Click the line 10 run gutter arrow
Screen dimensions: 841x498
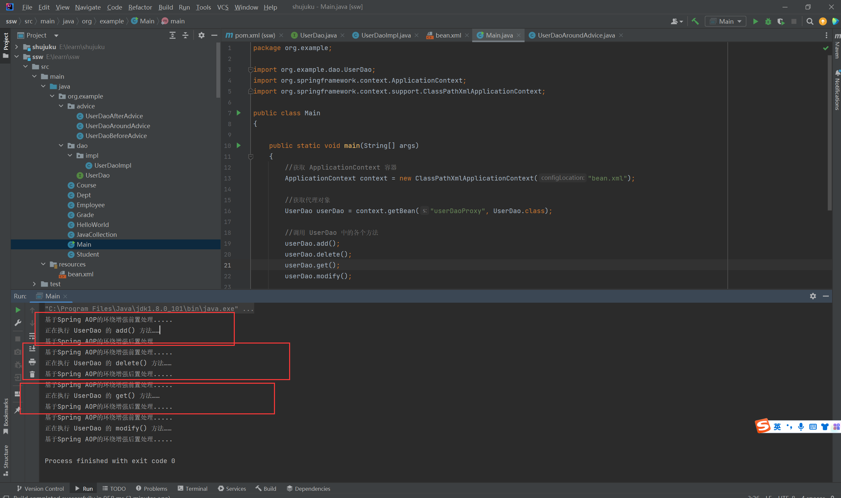(x=238, y=145)
